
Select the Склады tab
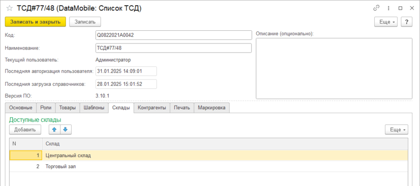pyautogui.click(x=121, y=108)
